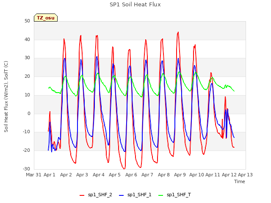Viewport: 271px width, 203px height.
Task: Click the Apr 6 x-axis label
Action: [131, 175]
